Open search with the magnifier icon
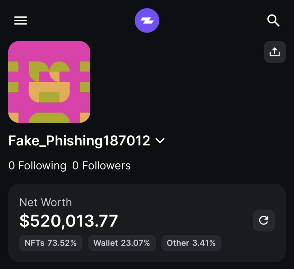 point(273,21)
